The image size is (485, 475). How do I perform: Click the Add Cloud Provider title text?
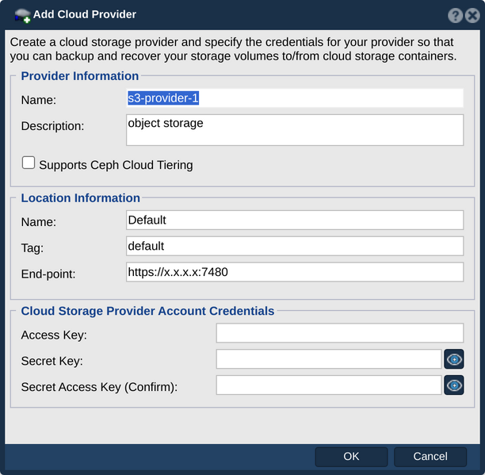(85, 14)
